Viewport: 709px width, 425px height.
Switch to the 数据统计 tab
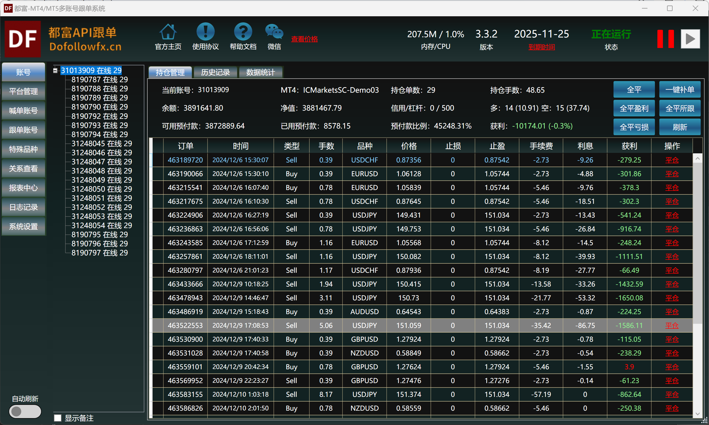[260, 73]
